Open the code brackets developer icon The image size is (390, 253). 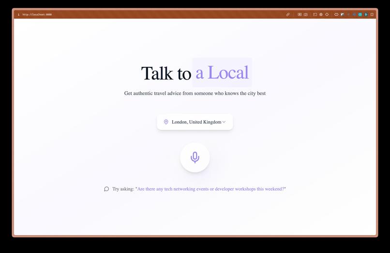click(336, 15)
